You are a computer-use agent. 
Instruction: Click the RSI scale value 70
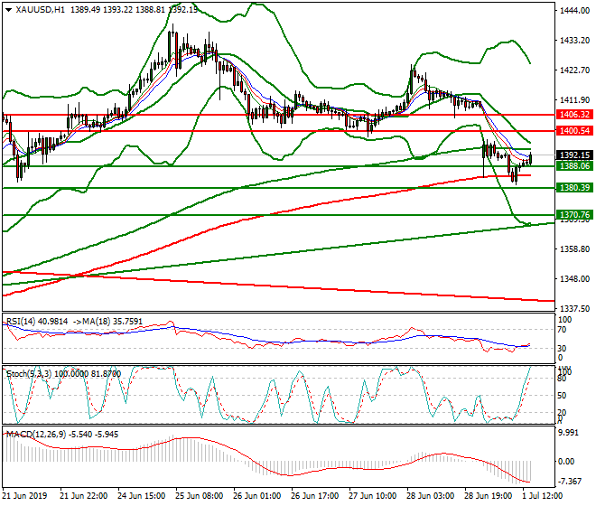coord(562,330)
